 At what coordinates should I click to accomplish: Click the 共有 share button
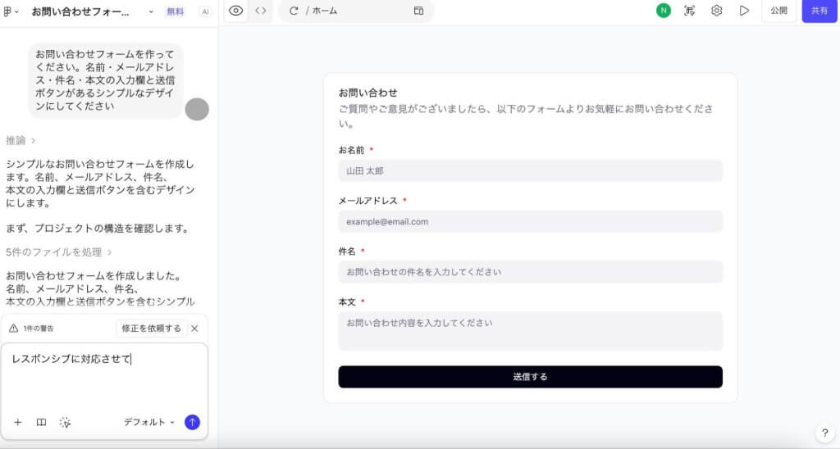tap(819, 11)
